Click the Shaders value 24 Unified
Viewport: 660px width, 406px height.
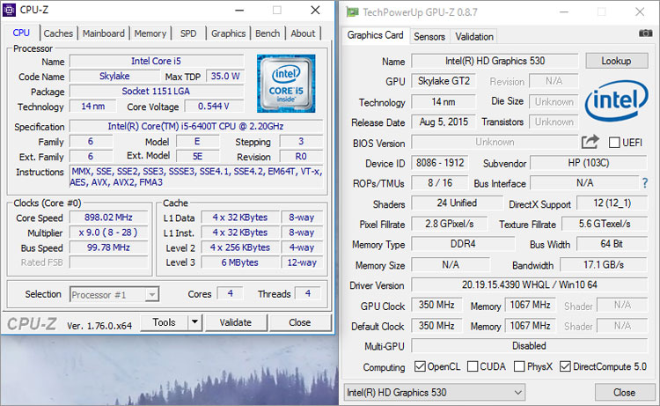[457, 203]
